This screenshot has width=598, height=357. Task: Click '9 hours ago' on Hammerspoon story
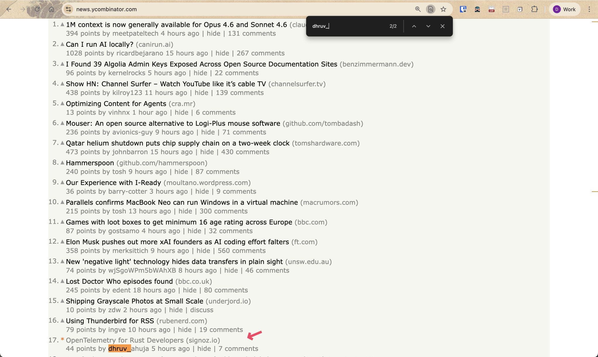[x=148, y=172]
